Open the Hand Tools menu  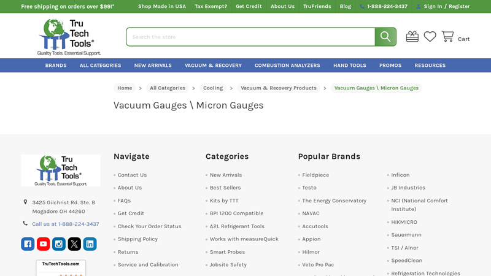click(x=349, y=66)
